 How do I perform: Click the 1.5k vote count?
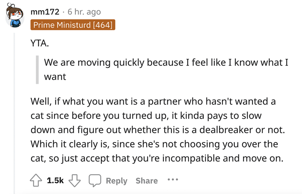click(x=55, y=181)
